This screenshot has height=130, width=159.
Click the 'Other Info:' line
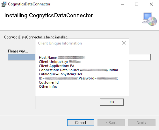[48, 86]
